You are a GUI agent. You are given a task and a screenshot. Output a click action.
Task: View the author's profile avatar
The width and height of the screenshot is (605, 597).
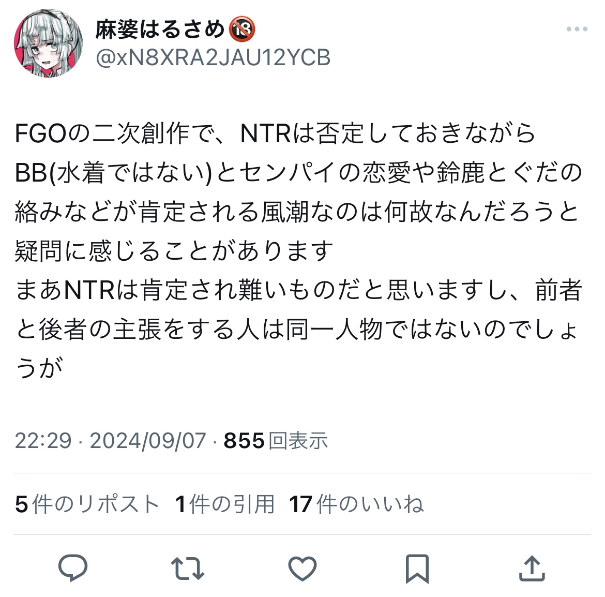click(x=48, y=43)
